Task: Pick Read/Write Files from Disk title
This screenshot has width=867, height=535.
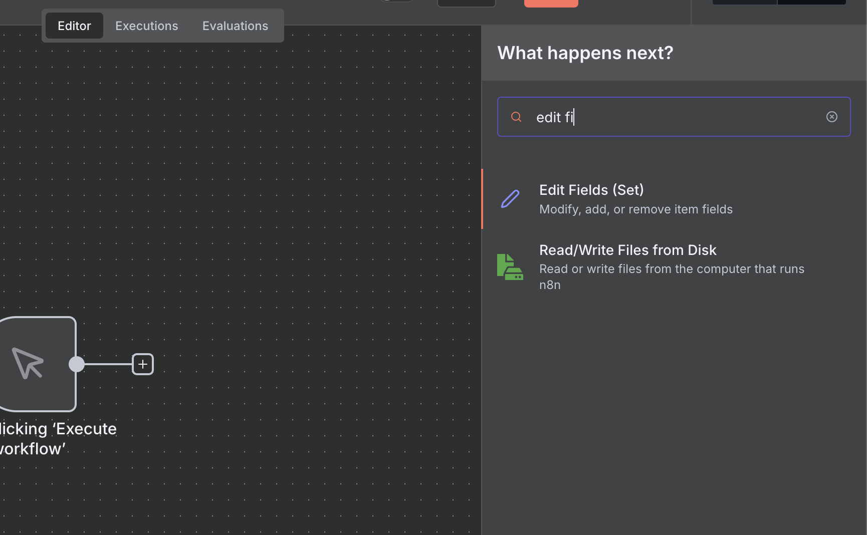Action: pyautogui.click(x=627, y=250)
